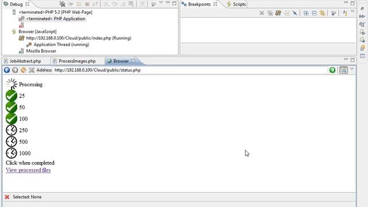Screen dimensions: 368x207
Task: Click the inspect element tool icon
Action: 344,70
